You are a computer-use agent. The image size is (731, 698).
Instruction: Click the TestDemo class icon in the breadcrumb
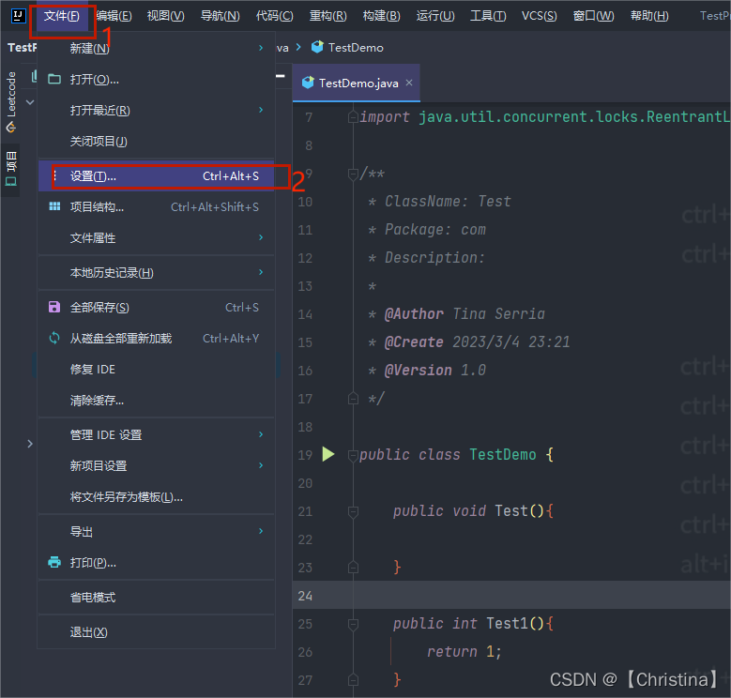pyautogui.click(x=317, y=47)
